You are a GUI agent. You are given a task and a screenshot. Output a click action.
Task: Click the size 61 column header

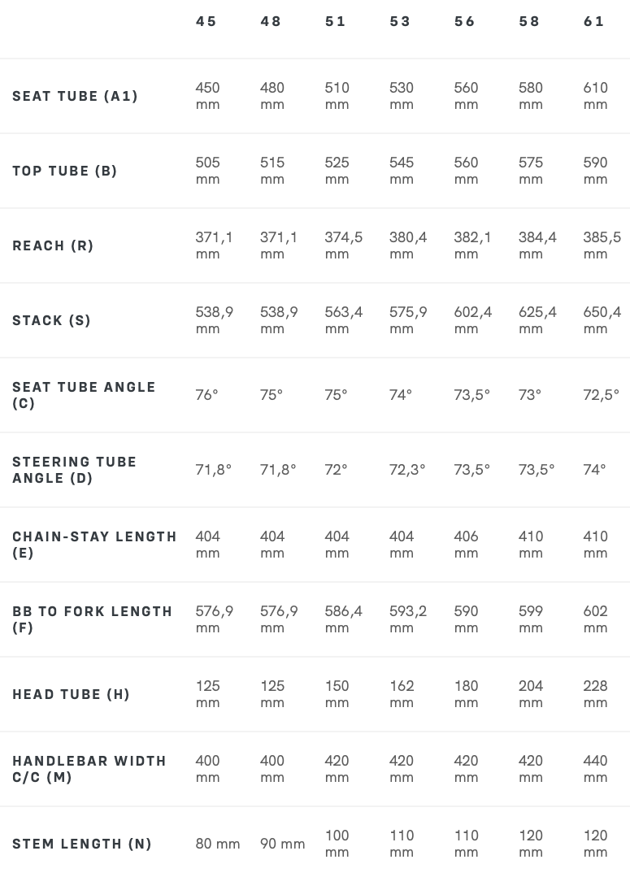click(x=594, y=22)
